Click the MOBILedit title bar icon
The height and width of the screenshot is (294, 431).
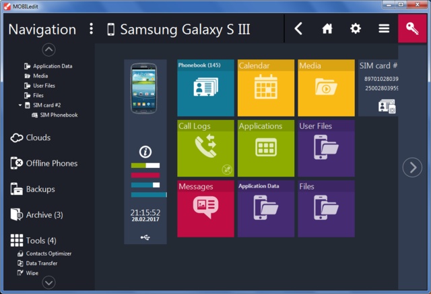(x=7, y=6)
